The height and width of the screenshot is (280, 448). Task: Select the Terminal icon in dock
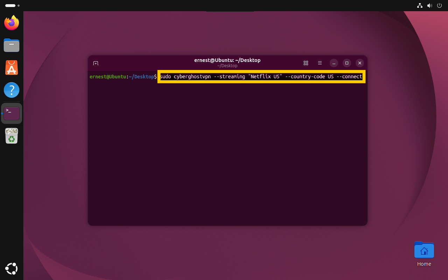12,113
